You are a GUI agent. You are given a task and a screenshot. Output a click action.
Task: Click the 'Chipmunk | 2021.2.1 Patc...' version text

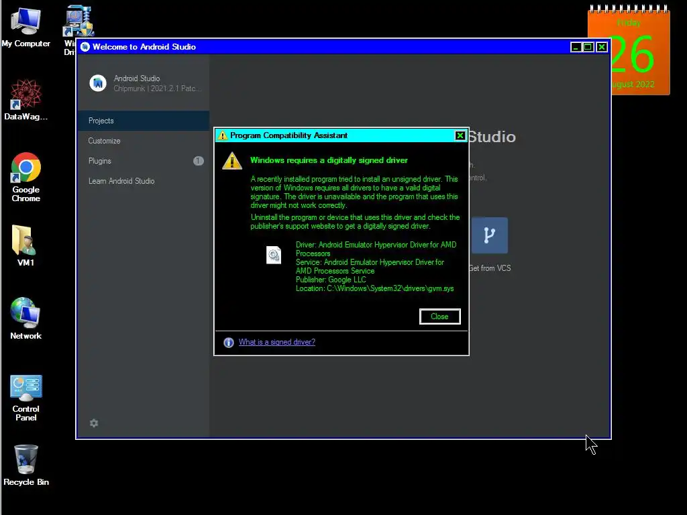[x=158, y=89]
